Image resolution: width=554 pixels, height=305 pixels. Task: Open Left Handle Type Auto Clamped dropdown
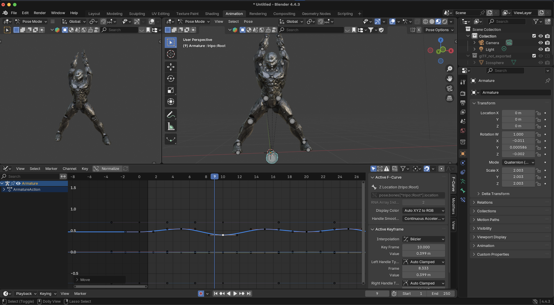pos(424,262)
